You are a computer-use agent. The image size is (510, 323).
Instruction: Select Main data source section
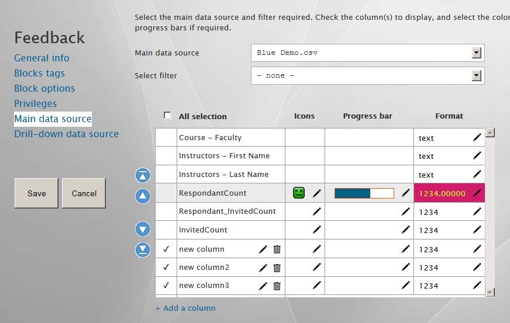53,119
